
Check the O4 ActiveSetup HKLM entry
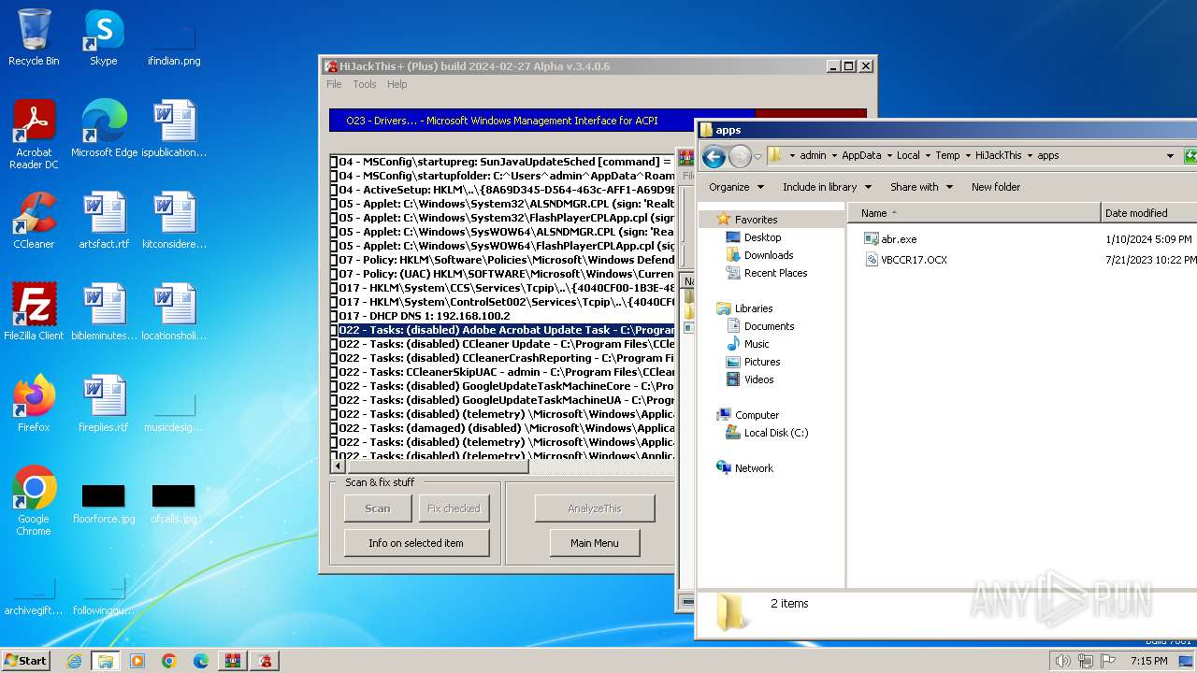coord(334,190)
